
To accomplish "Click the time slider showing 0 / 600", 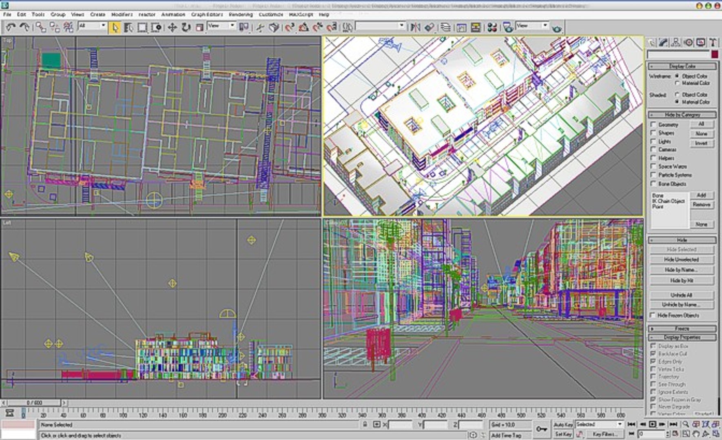I will point(34,403).
